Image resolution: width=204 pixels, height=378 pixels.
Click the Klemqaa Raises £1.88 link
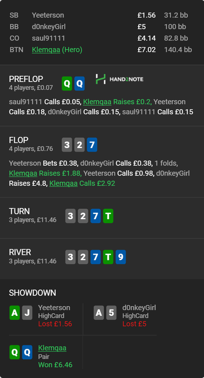click(45, 173)
